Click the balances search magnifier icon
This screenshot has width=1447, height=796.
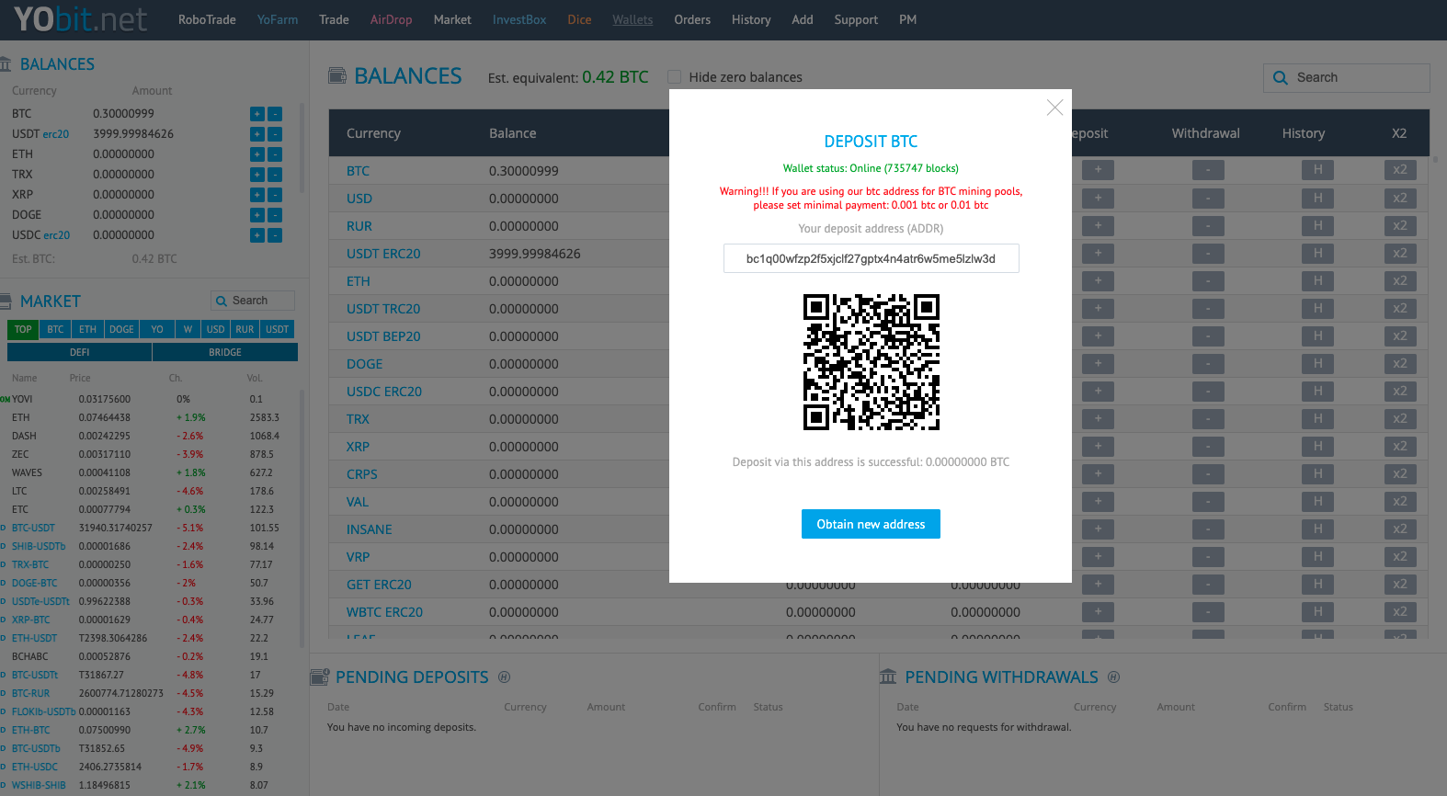(1280, 78)
